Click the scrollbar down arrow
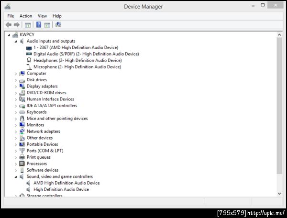 pos(279,194)
